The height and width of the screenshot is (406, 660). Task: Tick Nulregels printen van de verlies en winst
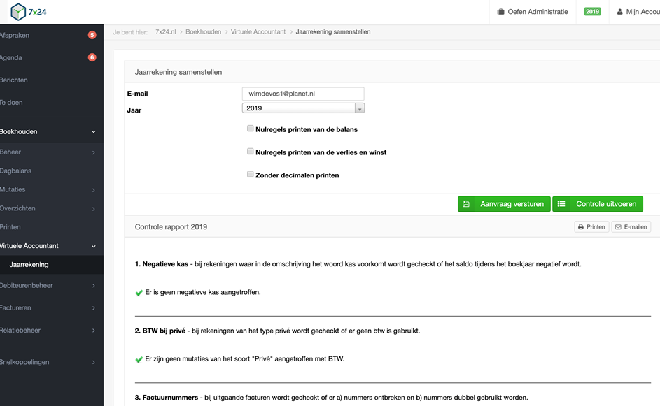[251, 151]
